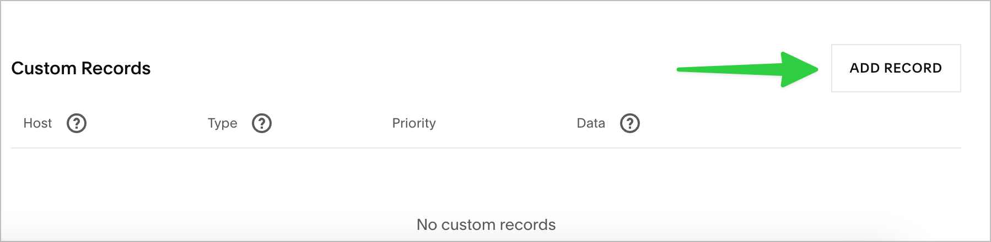Image resolution: width=991 pixels, height=242 pixels.
Task: Click the pointed head of the green arrow
Action: [799, 69]
